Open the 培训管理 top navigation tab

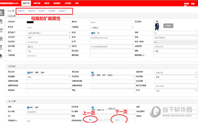(37, 3)
